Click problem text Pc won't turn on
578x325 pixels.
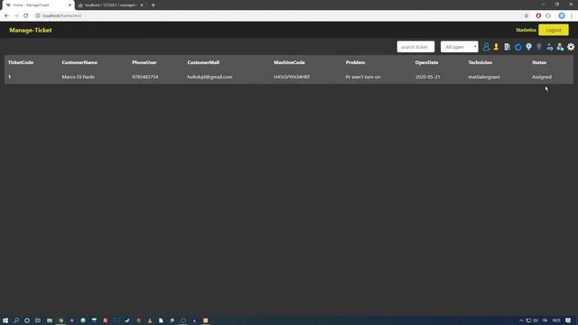(363, 77)
